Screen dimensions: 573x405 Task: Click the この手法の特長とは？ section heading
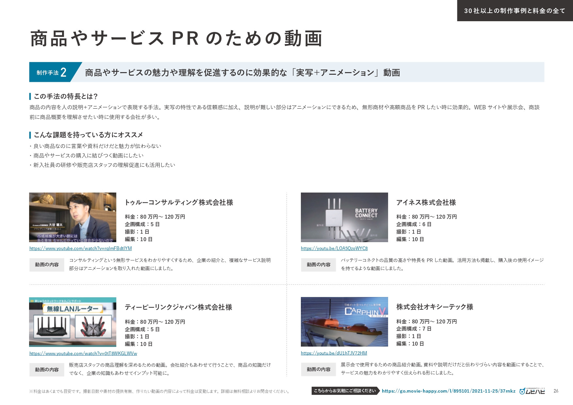coord(64,96)
